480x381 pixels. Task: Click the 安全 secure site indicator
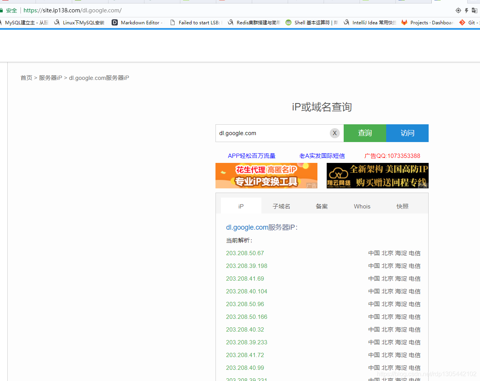(x=9, y=10)
